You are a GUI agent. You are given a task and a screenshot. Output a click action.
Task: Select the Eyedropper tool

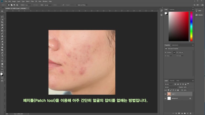(2, 28)
